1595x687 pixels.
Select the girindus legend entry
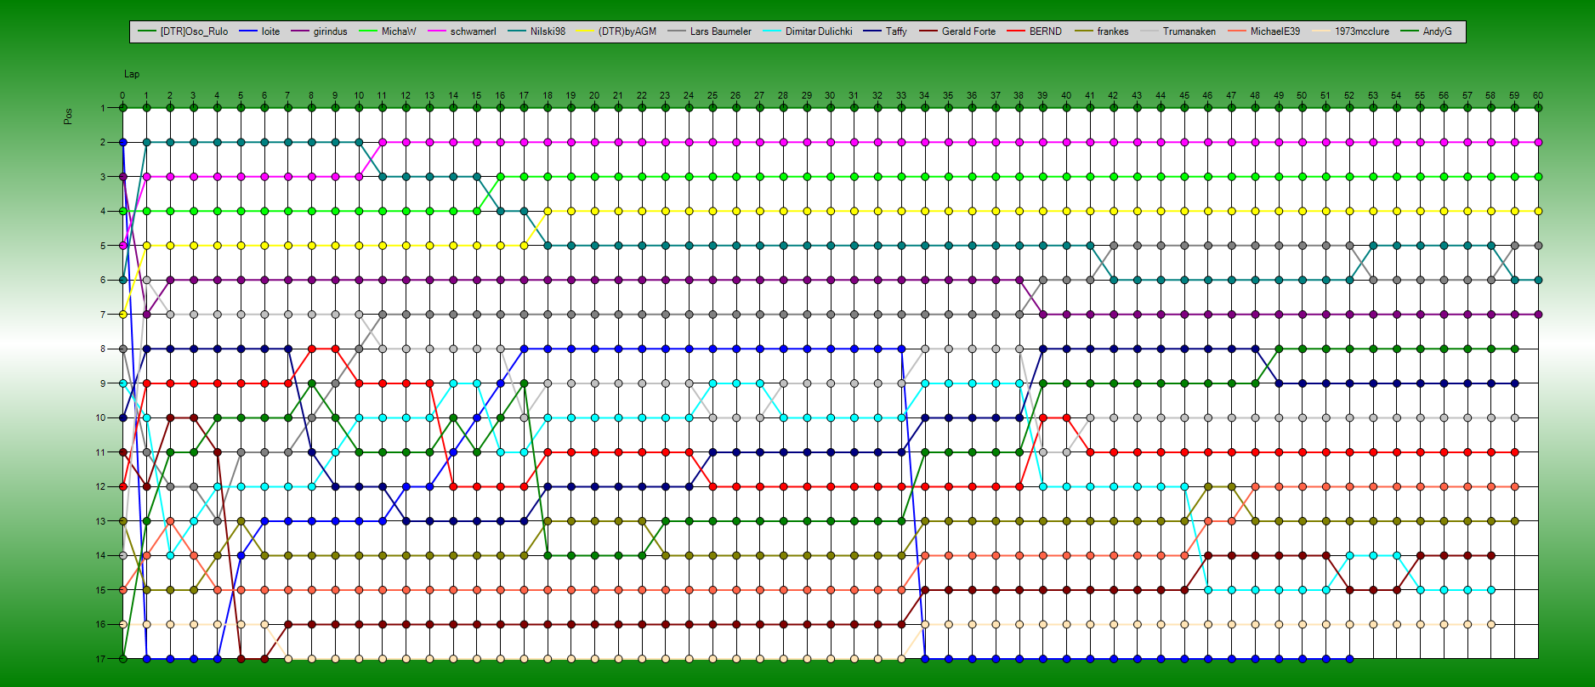pyautogui.click(x=319, y=31)
